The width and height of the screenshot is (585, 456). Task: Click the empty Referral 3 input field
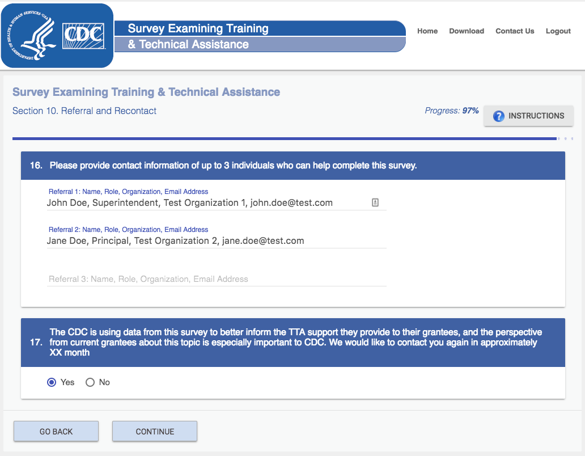pos(215,279)
